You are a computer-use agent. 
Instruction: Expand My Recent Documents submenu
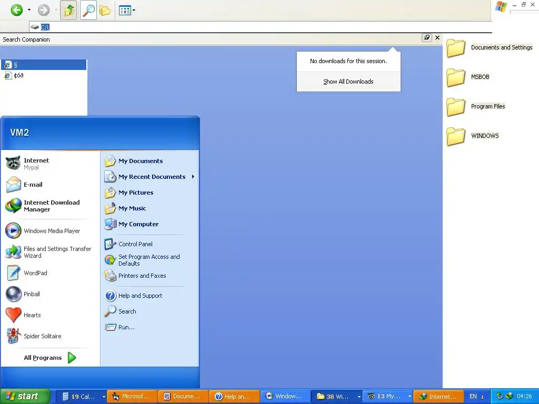(x=150, y=177)
